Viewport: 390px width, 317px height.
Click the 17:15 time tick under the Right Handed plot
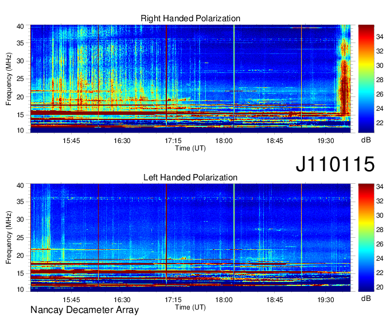(173, 141)
